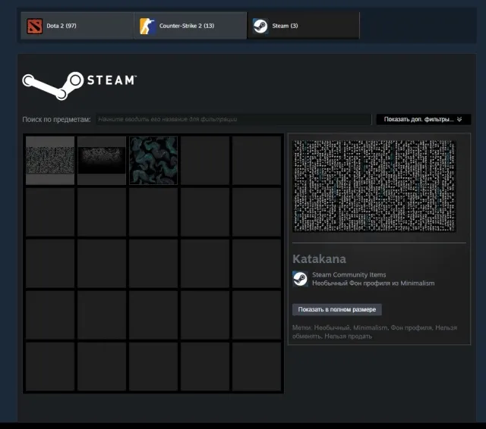Screen dimensions: 486x429
Task: Switch to Counter-Strike 2 (13) tab
Action: point(191,26)
